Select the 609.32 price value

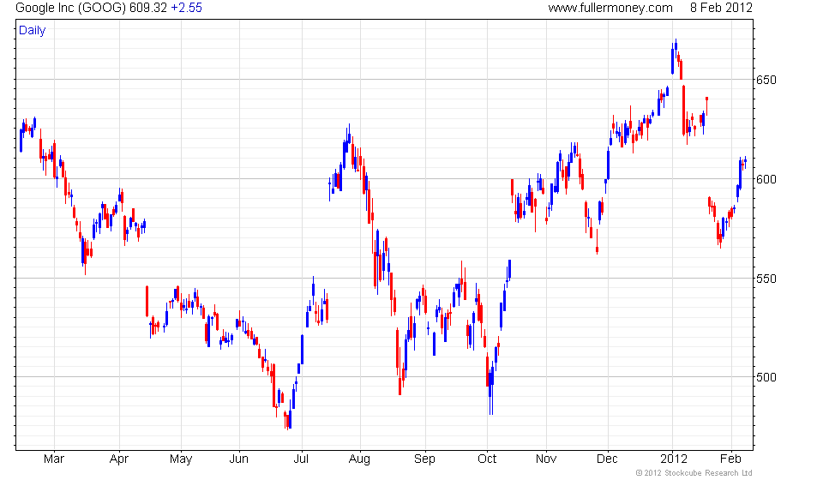(149, 8)
